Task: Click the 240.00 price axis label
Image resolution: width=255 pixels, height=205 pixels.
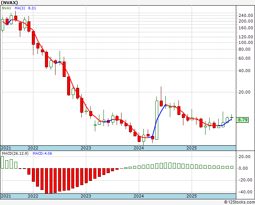Action: click(246, 15)
